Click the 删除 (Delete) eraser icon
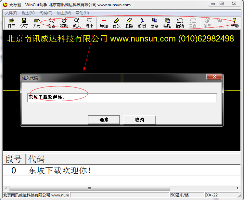244x200 pixels. 129,23
